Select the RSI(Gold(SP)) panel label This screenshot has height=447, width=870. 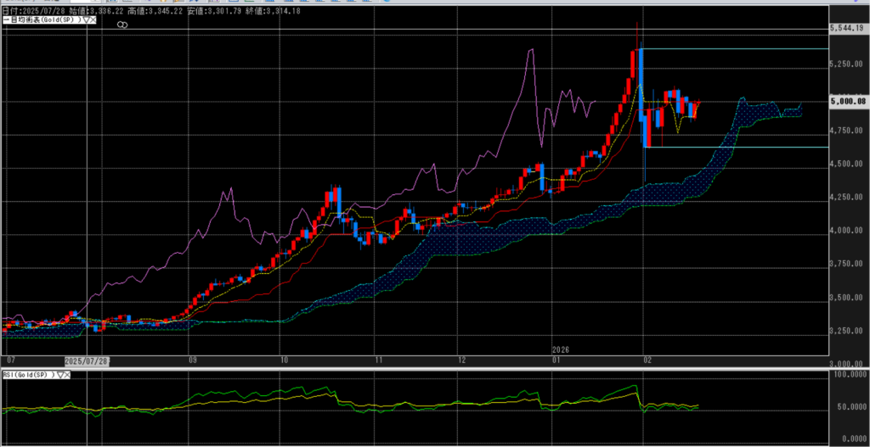click(25, 374)
